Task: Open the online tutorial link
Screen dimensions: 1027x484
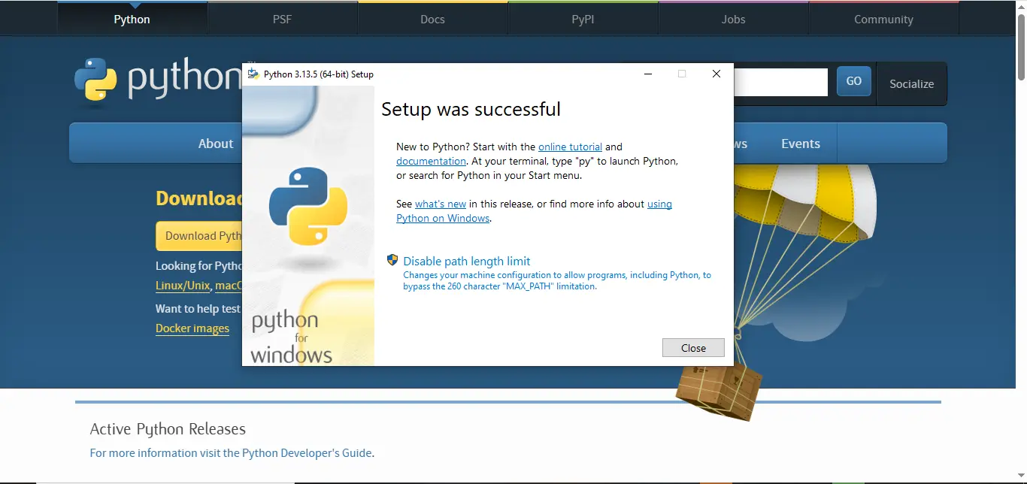Action: [570, 147]
